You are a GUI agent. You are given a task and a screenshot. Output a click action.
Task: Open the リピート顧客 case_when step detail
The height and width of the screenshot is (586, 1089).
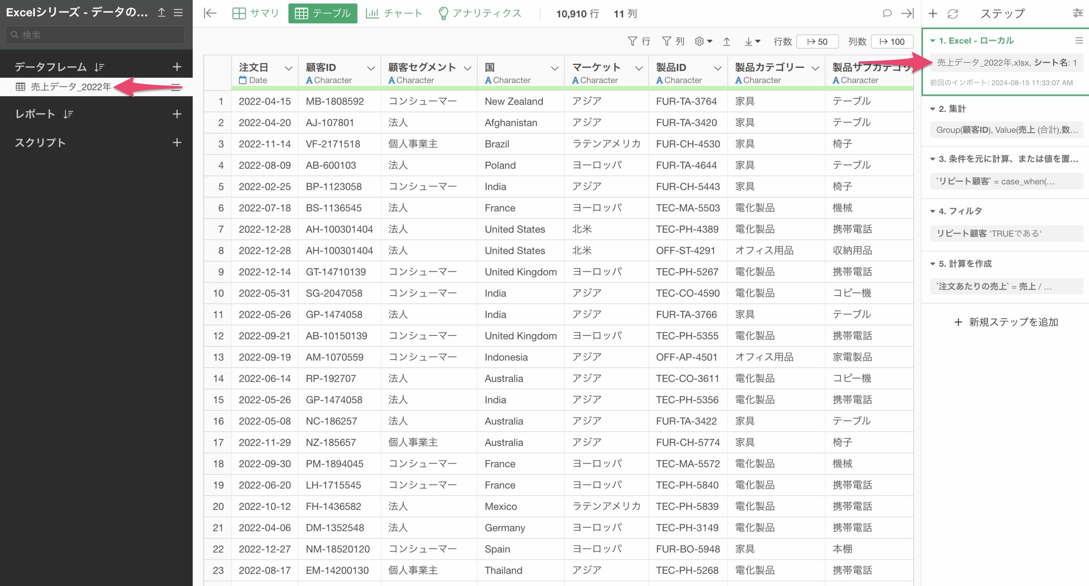pos(1006,181)
